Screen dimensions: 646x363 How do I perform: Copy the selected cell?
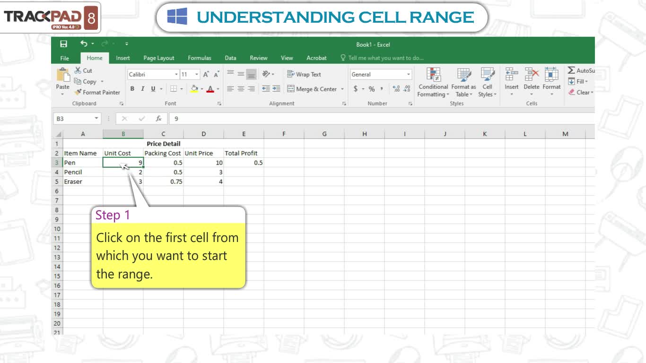coord(86,81)
